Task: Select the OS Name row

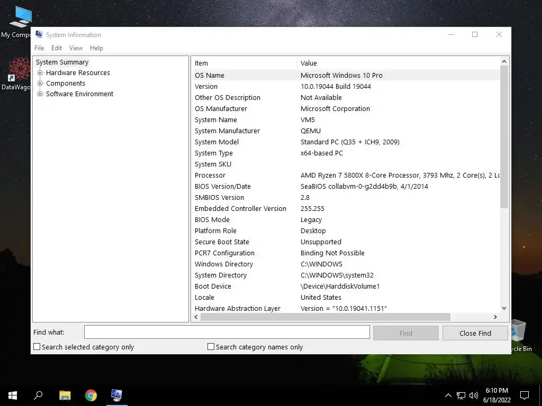Action: [x=346, y=75]
